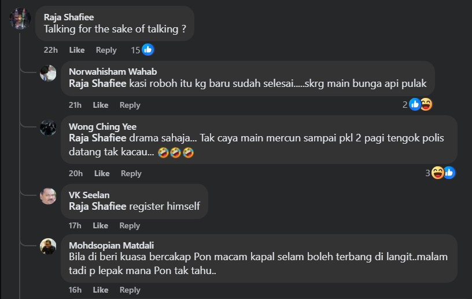Image resolution: width=472 pixels, height=299 pixels.
Task: Like Mohdsopian Matdali's comment
Action: 101,290
